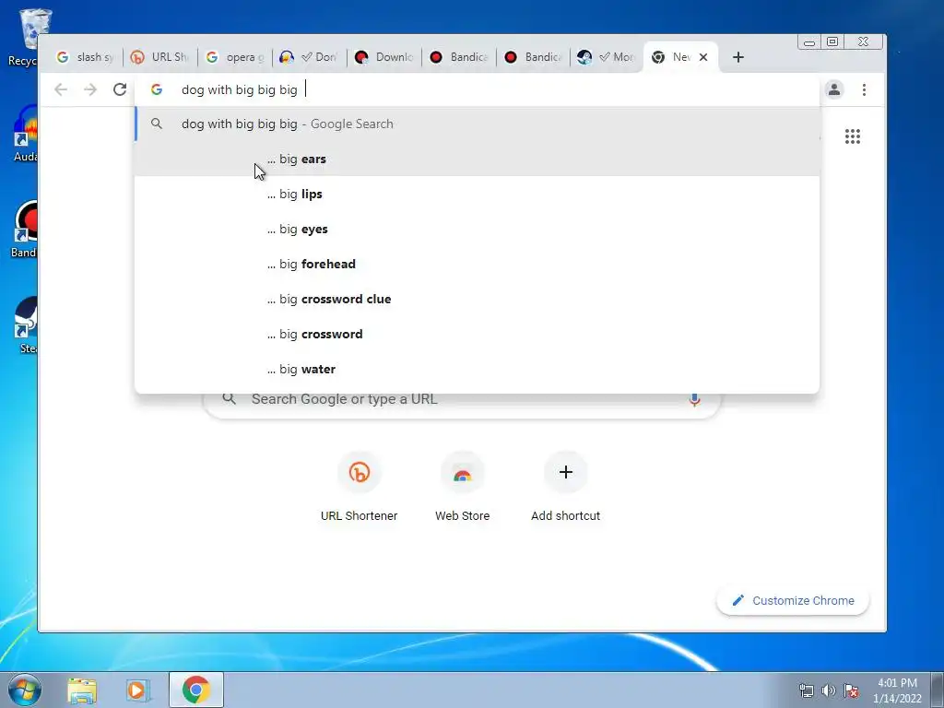Switch to the second 'Bandica' tab
Image resolution: width=944 pixels, height=708 pixels.
click(x=533, y=57)
